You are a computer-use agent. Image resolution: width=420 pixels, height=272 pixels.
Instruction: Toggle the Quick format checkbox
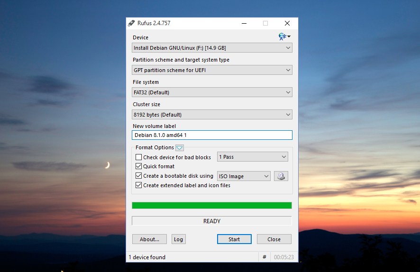pyautogui.click(x=138, y=166)
